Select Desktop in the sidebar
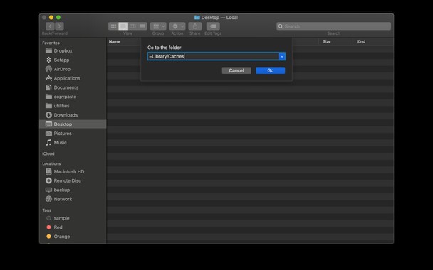This screenshot has height=270, width=433. [73, 124]
